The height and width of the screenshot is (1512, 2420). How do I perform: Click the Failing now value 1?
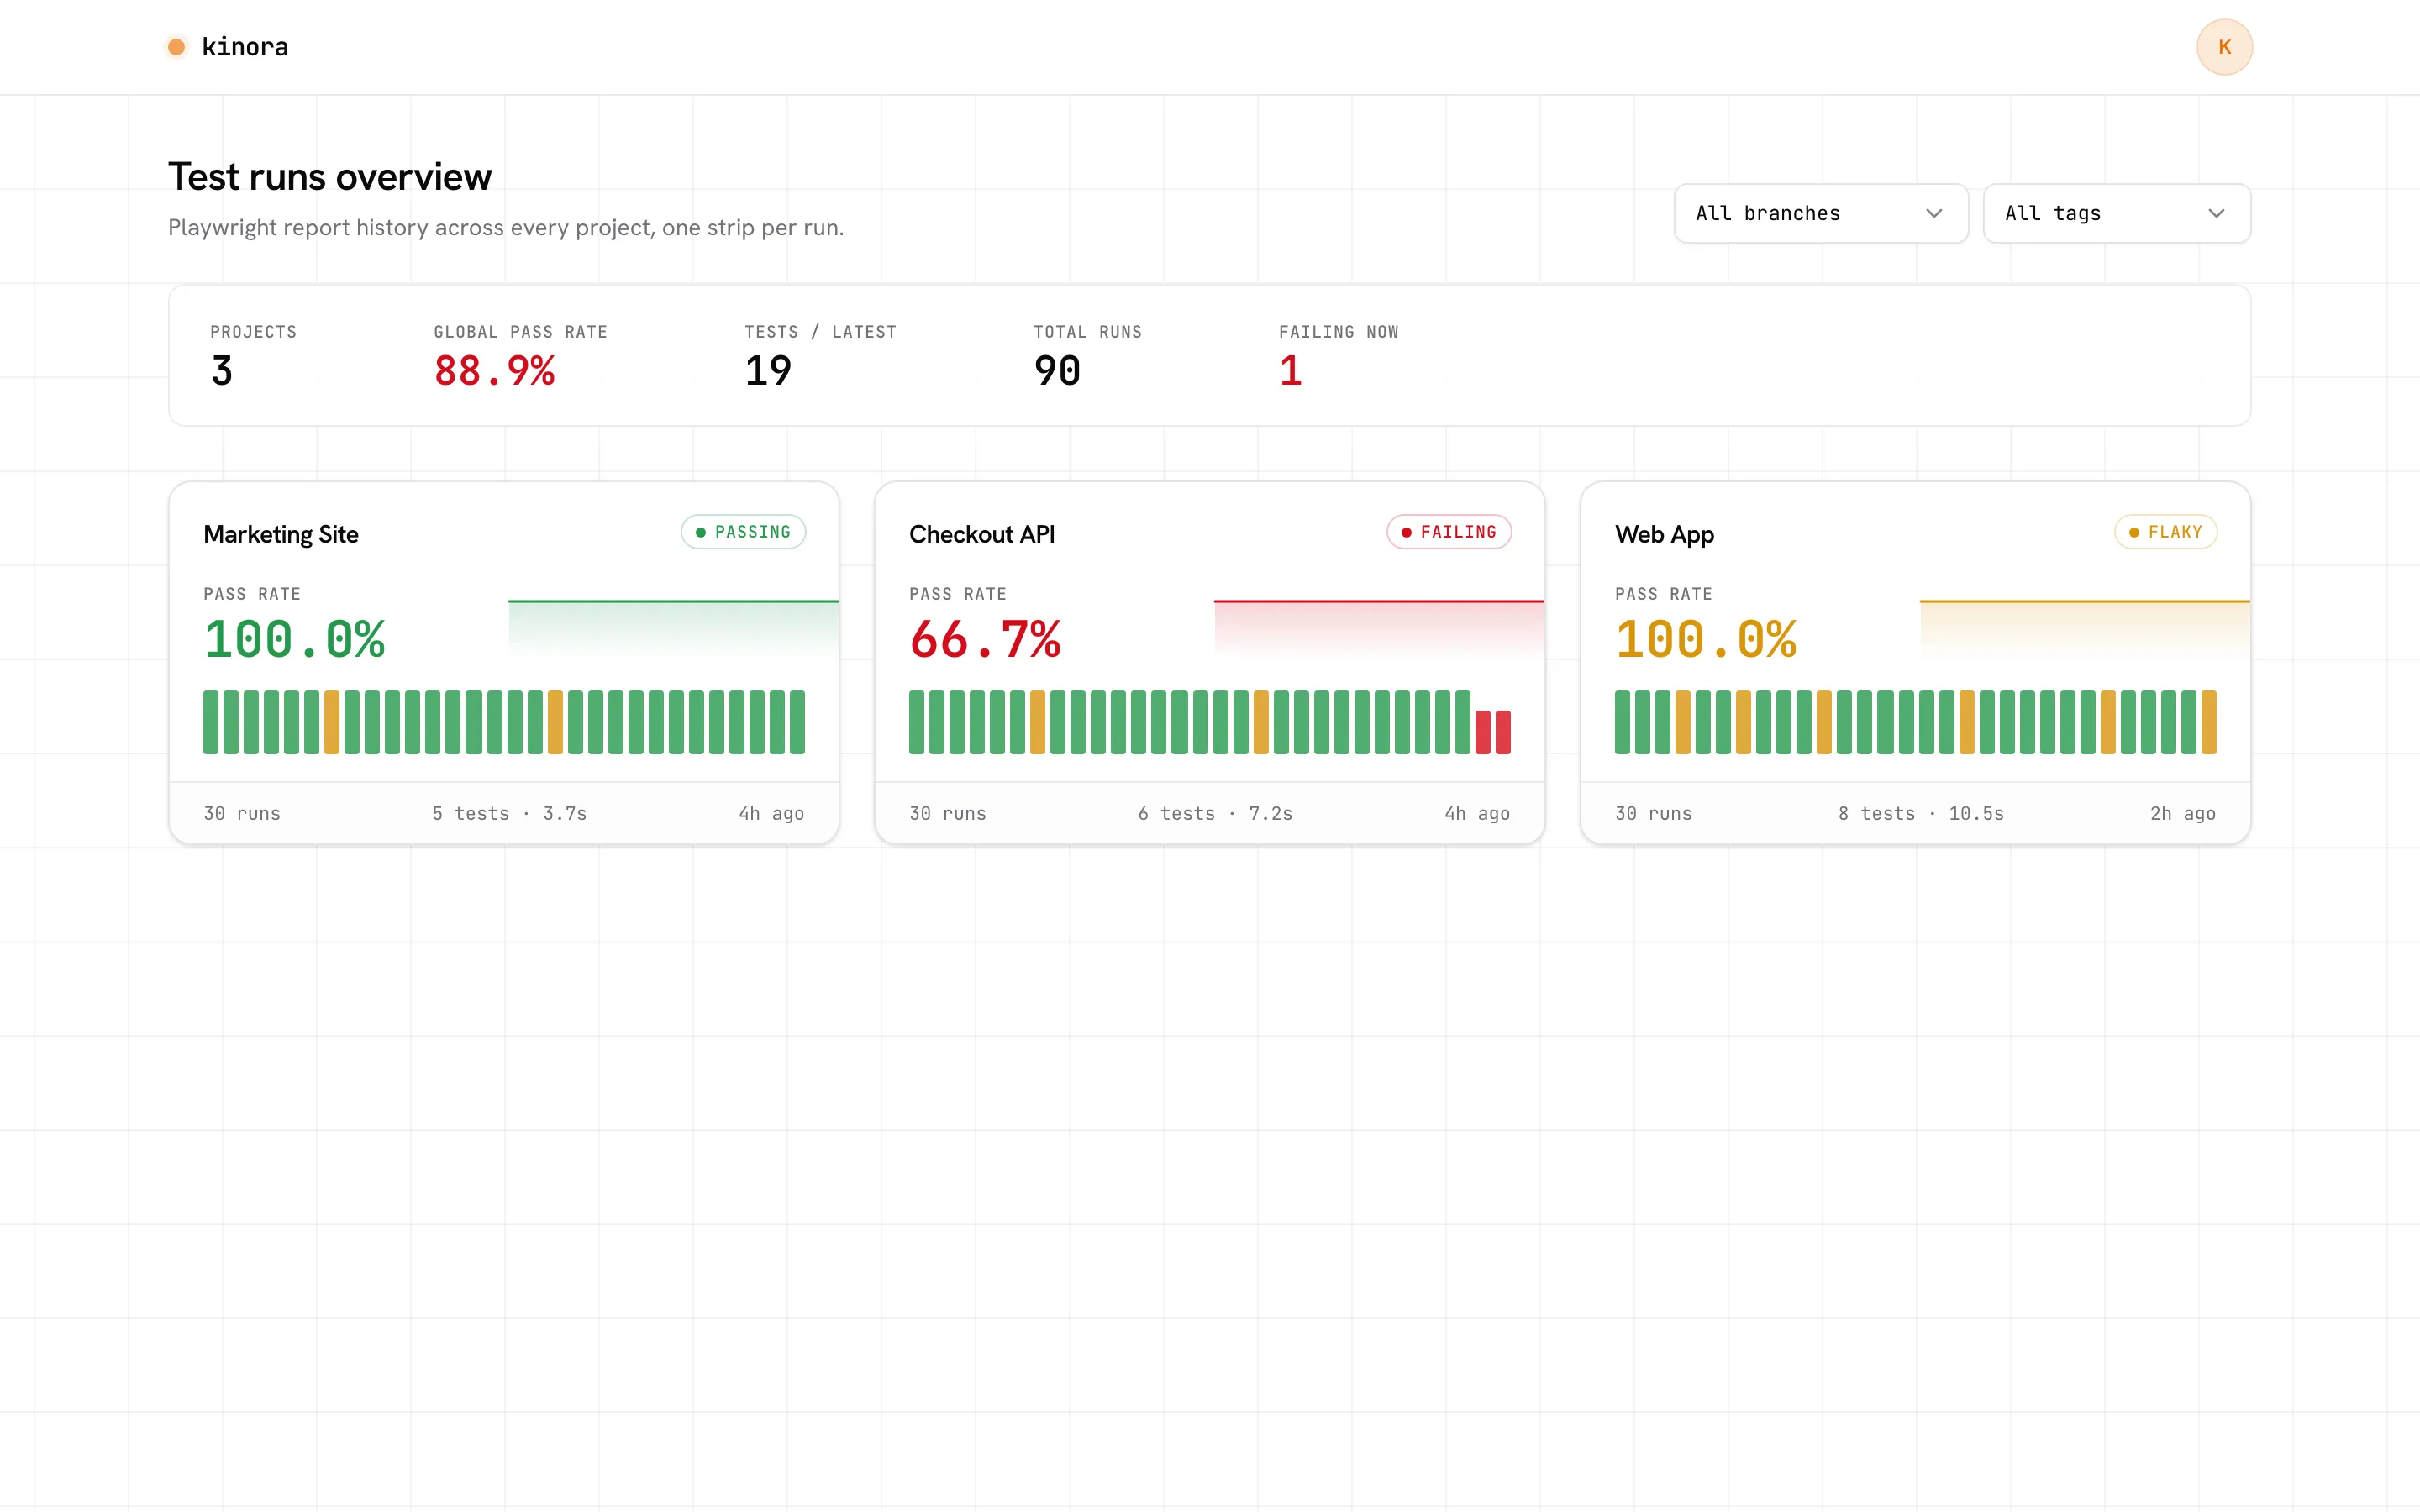point(1290,371)
